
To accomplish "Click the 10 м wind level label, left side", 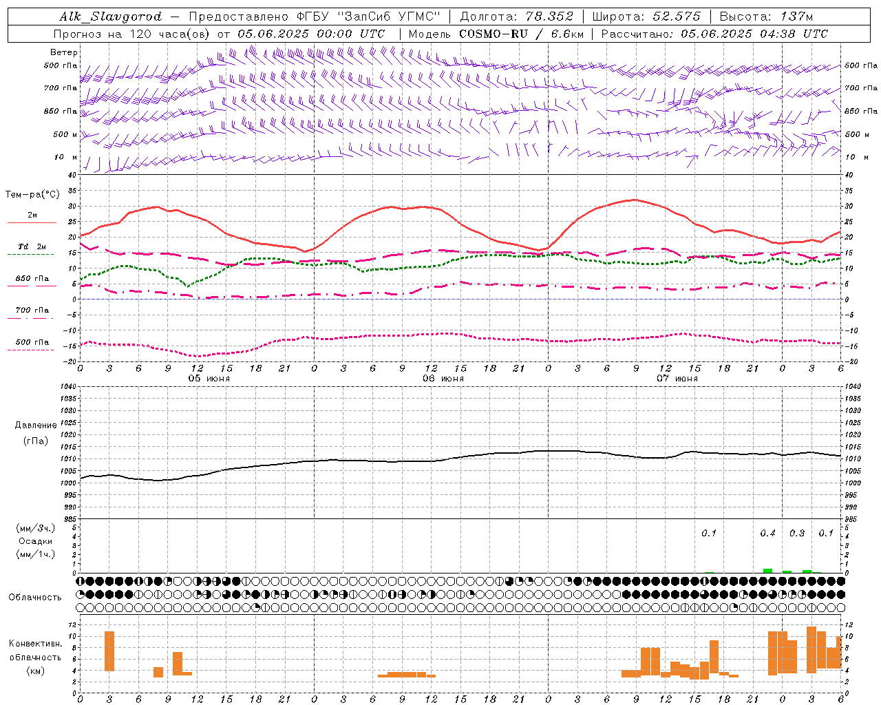I will tap(66, 158).
